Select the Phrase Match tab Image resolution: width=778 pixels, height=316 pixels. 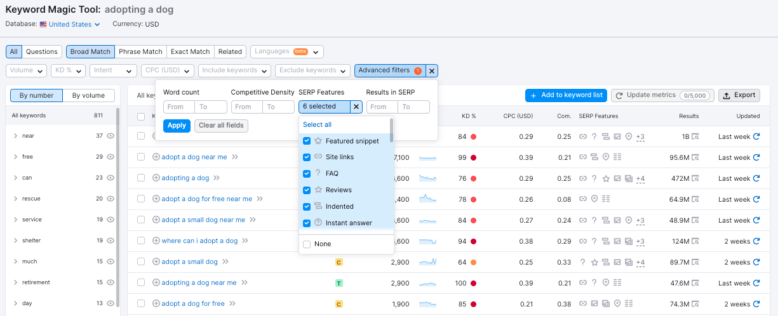tap(140, 51)
